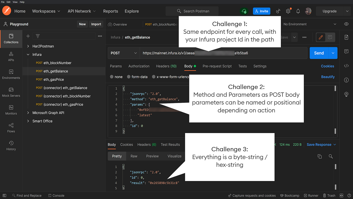Open the Save Response dropdown

tap(321, 144)
